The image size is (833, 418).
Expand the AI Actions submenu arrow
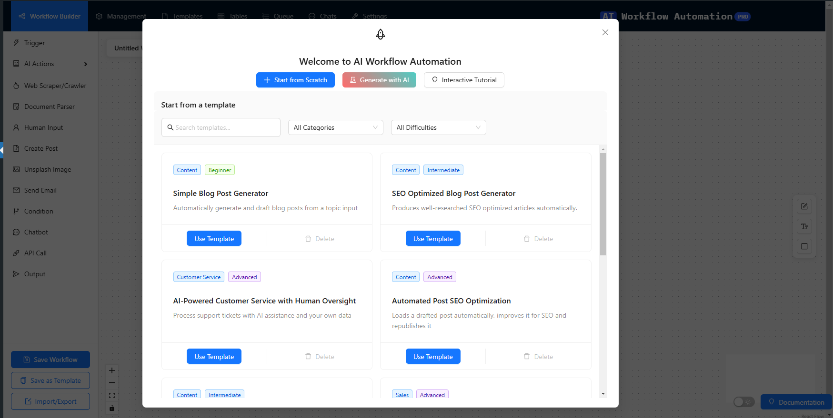pos(86,64)
